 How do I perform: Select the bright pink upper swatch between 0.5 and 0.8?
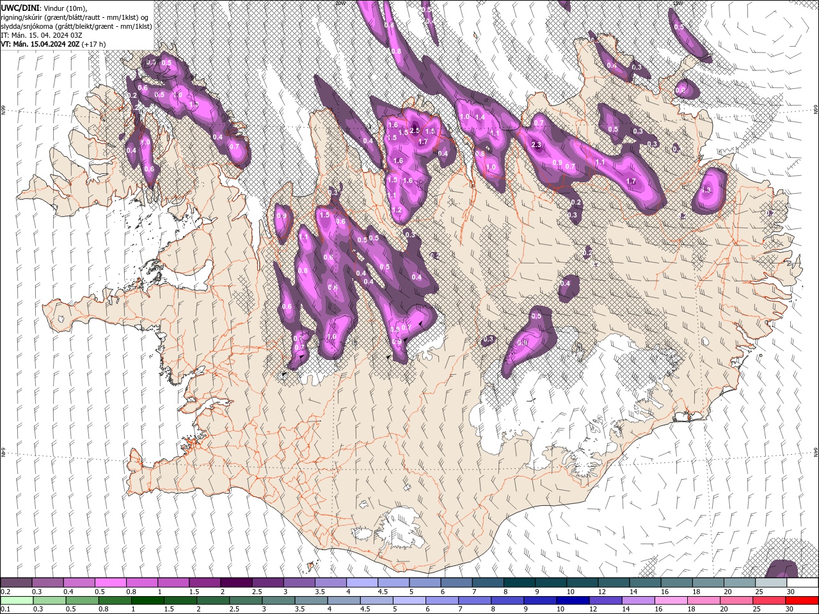coord(110,582)
